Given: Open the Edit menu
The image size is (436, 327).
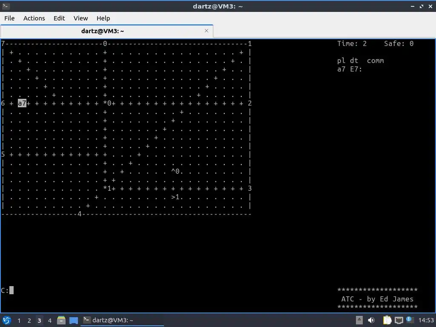Looking at the screenshot, I should coord(59,18).
